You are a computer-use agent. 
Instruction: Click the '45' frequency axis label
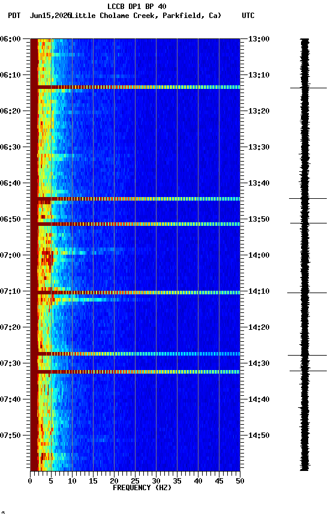pyautogui.click(x=219, y=482)
